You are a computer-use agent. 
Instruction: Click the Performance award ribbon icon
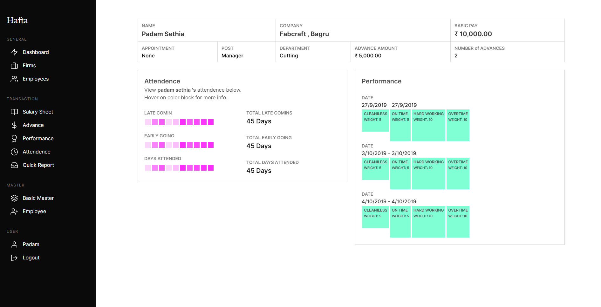[x=14, y=139]
